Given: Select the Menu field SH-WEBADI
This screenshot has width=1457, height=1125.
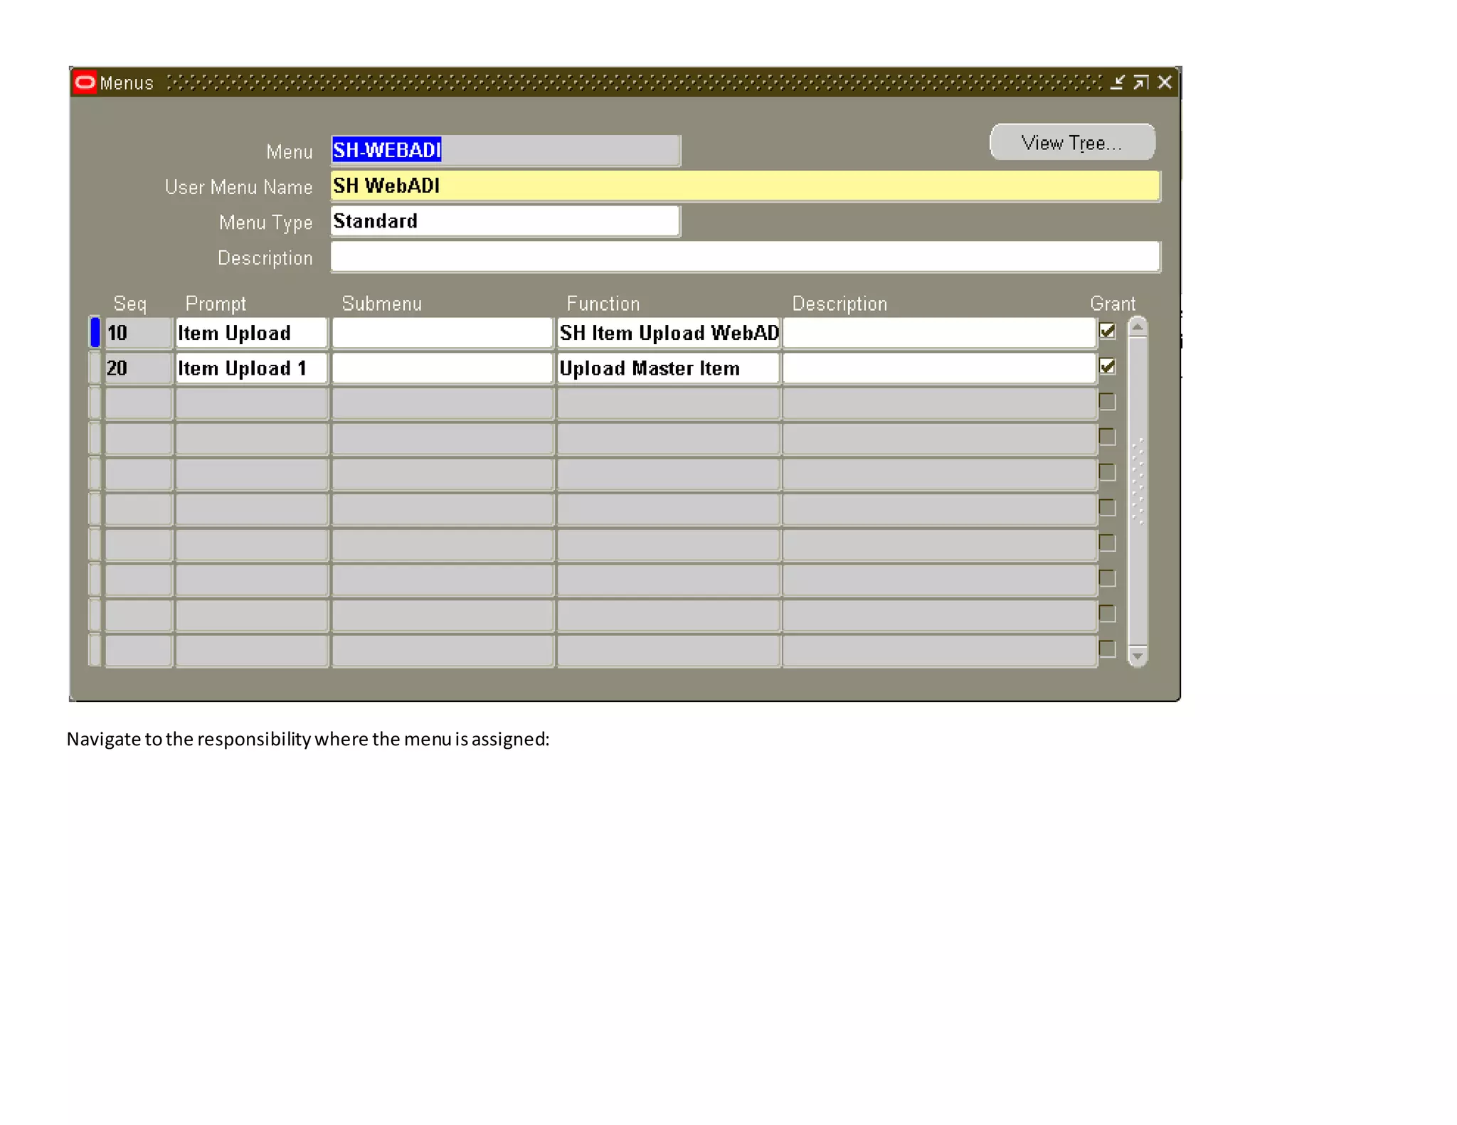Looking at the screenshot, I should tap(505, 151).
